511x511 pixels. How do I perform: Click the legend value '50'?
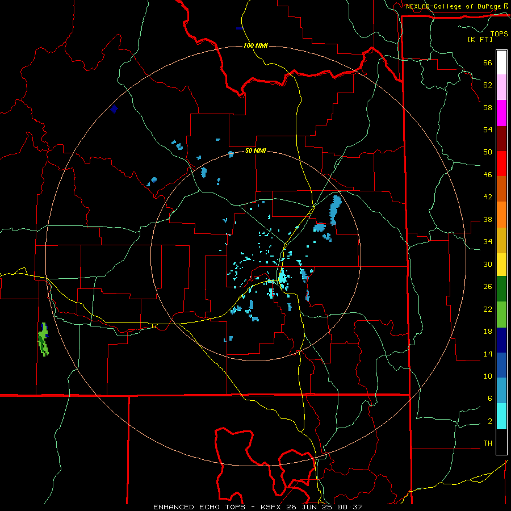coord(488,152)
